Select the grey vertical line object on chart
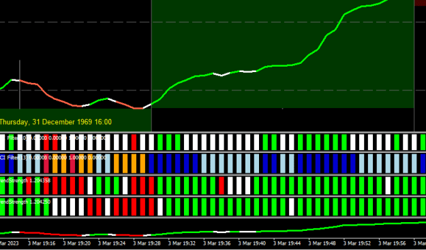This screenshot has width=426, height=250. point(20,84)
